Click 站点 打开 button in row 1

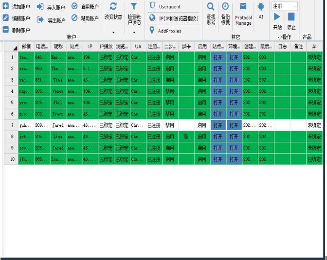218,57
